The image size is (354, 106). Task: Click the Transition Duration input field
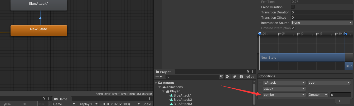click(x=322, y=12)
